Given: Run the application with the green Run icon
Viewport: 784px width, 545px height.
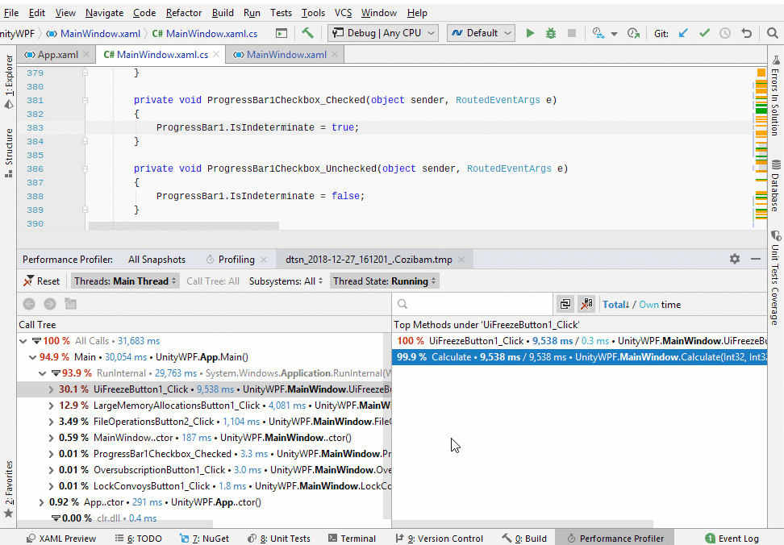Looking at the screenshot, I should [530, 33].
